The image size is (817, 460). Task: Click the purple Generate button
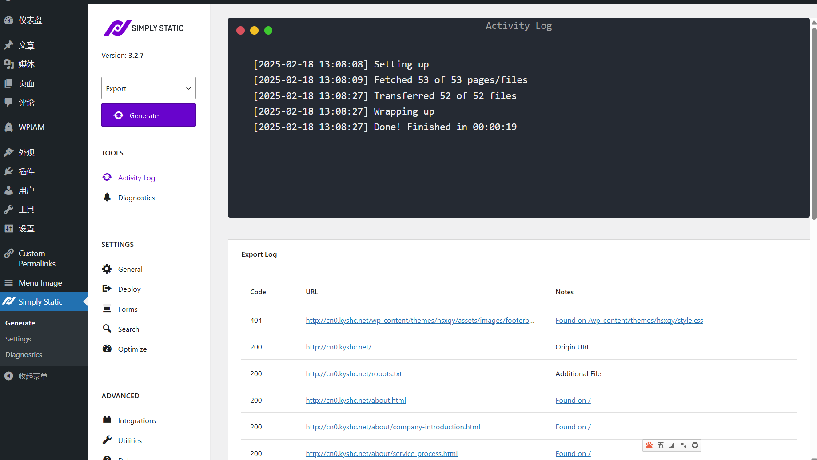148,115
